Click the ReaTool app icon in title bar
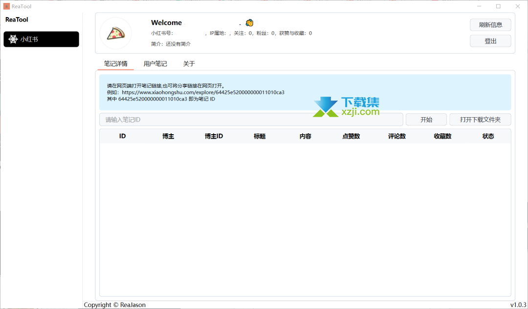528x309 pixels. tap(6, 6)
